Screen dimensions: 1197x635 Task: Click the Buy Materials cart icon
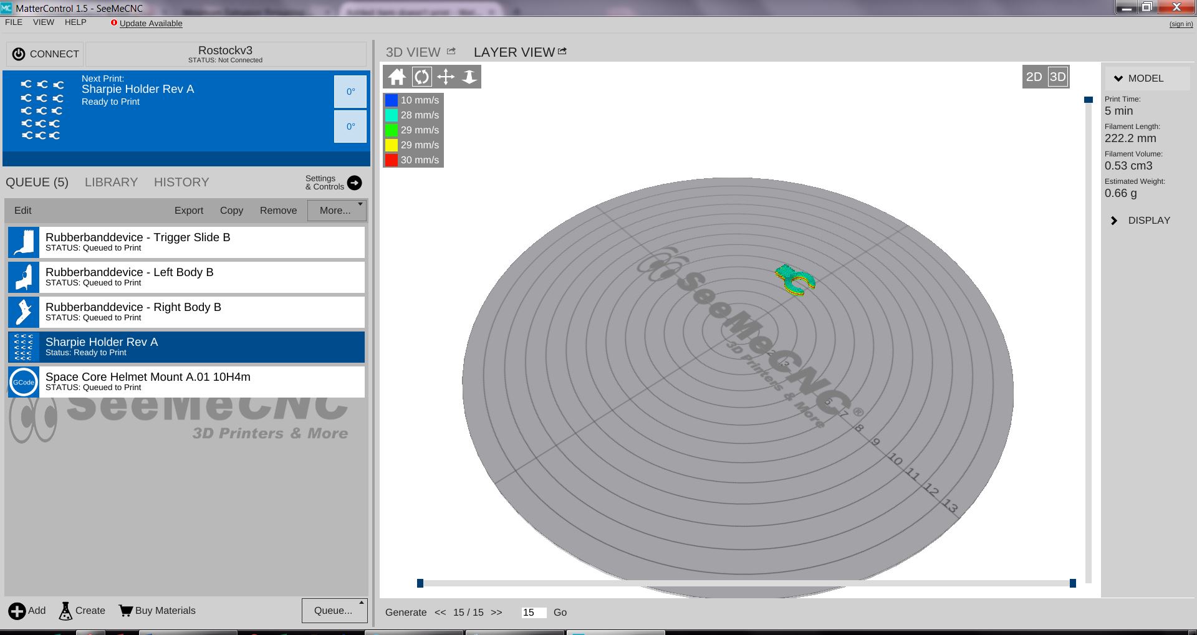click(x=125, y=611)
